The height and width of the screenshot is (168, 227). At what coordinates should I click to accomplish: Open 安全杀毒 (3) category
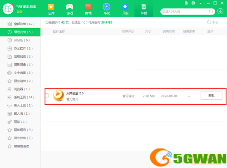point(20,73)
